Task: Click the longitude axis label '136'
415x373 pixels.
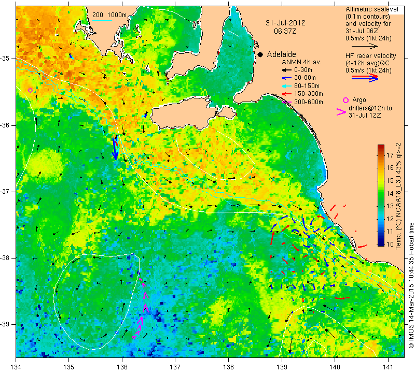Action: pyautogui.click(x=122, y=367)
